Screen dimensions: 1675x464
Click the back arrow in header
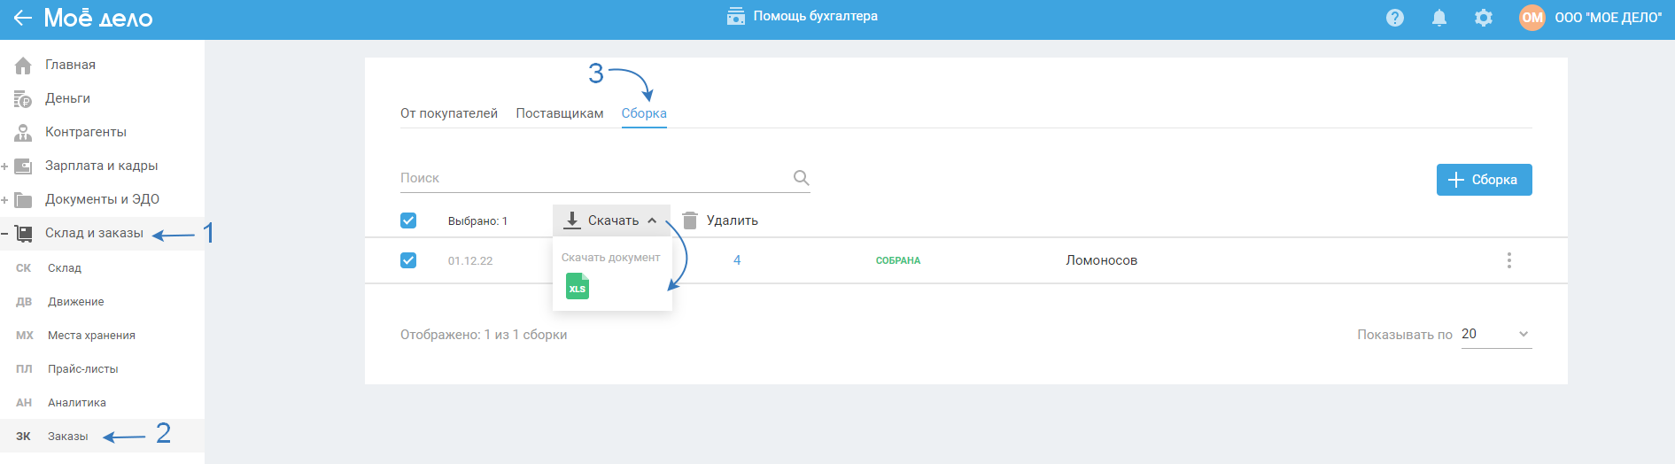[x=23, y=18]
